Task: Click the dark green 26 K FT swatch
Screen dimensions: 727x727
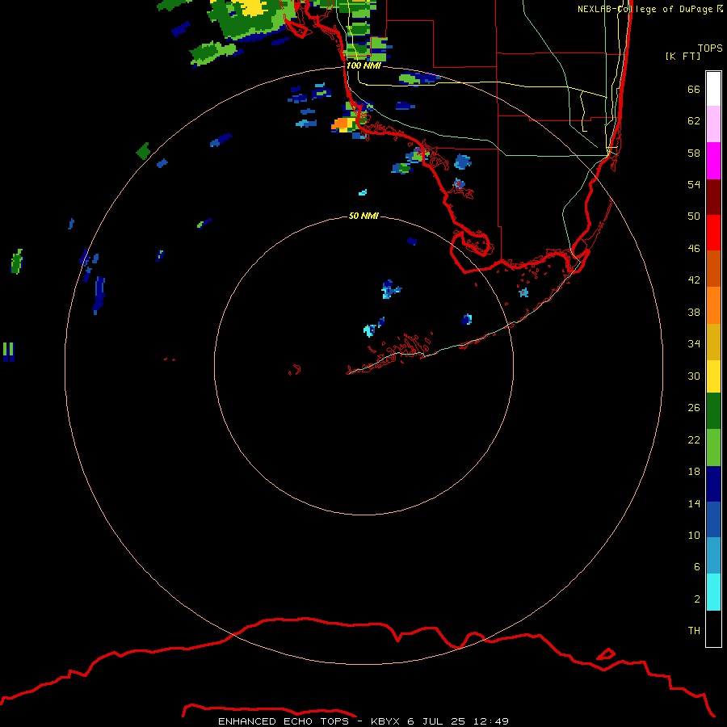Action: [713, 411]
